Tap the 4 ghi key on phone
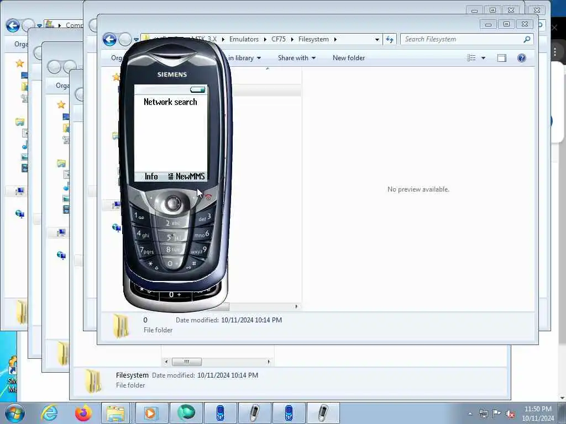This screenshot has width=566, height=424. [x=143, y=234]
